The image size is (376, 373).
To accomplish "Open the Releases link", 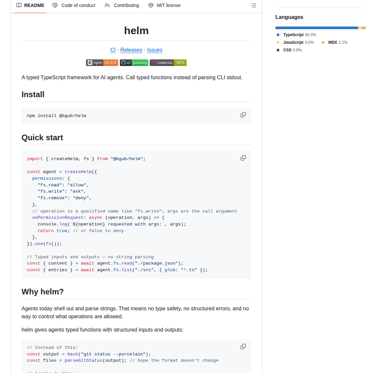I will 131,50.
